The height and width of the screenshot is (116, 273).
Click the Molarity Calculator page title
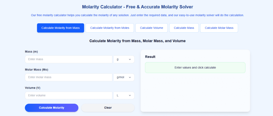pos(138,7)
